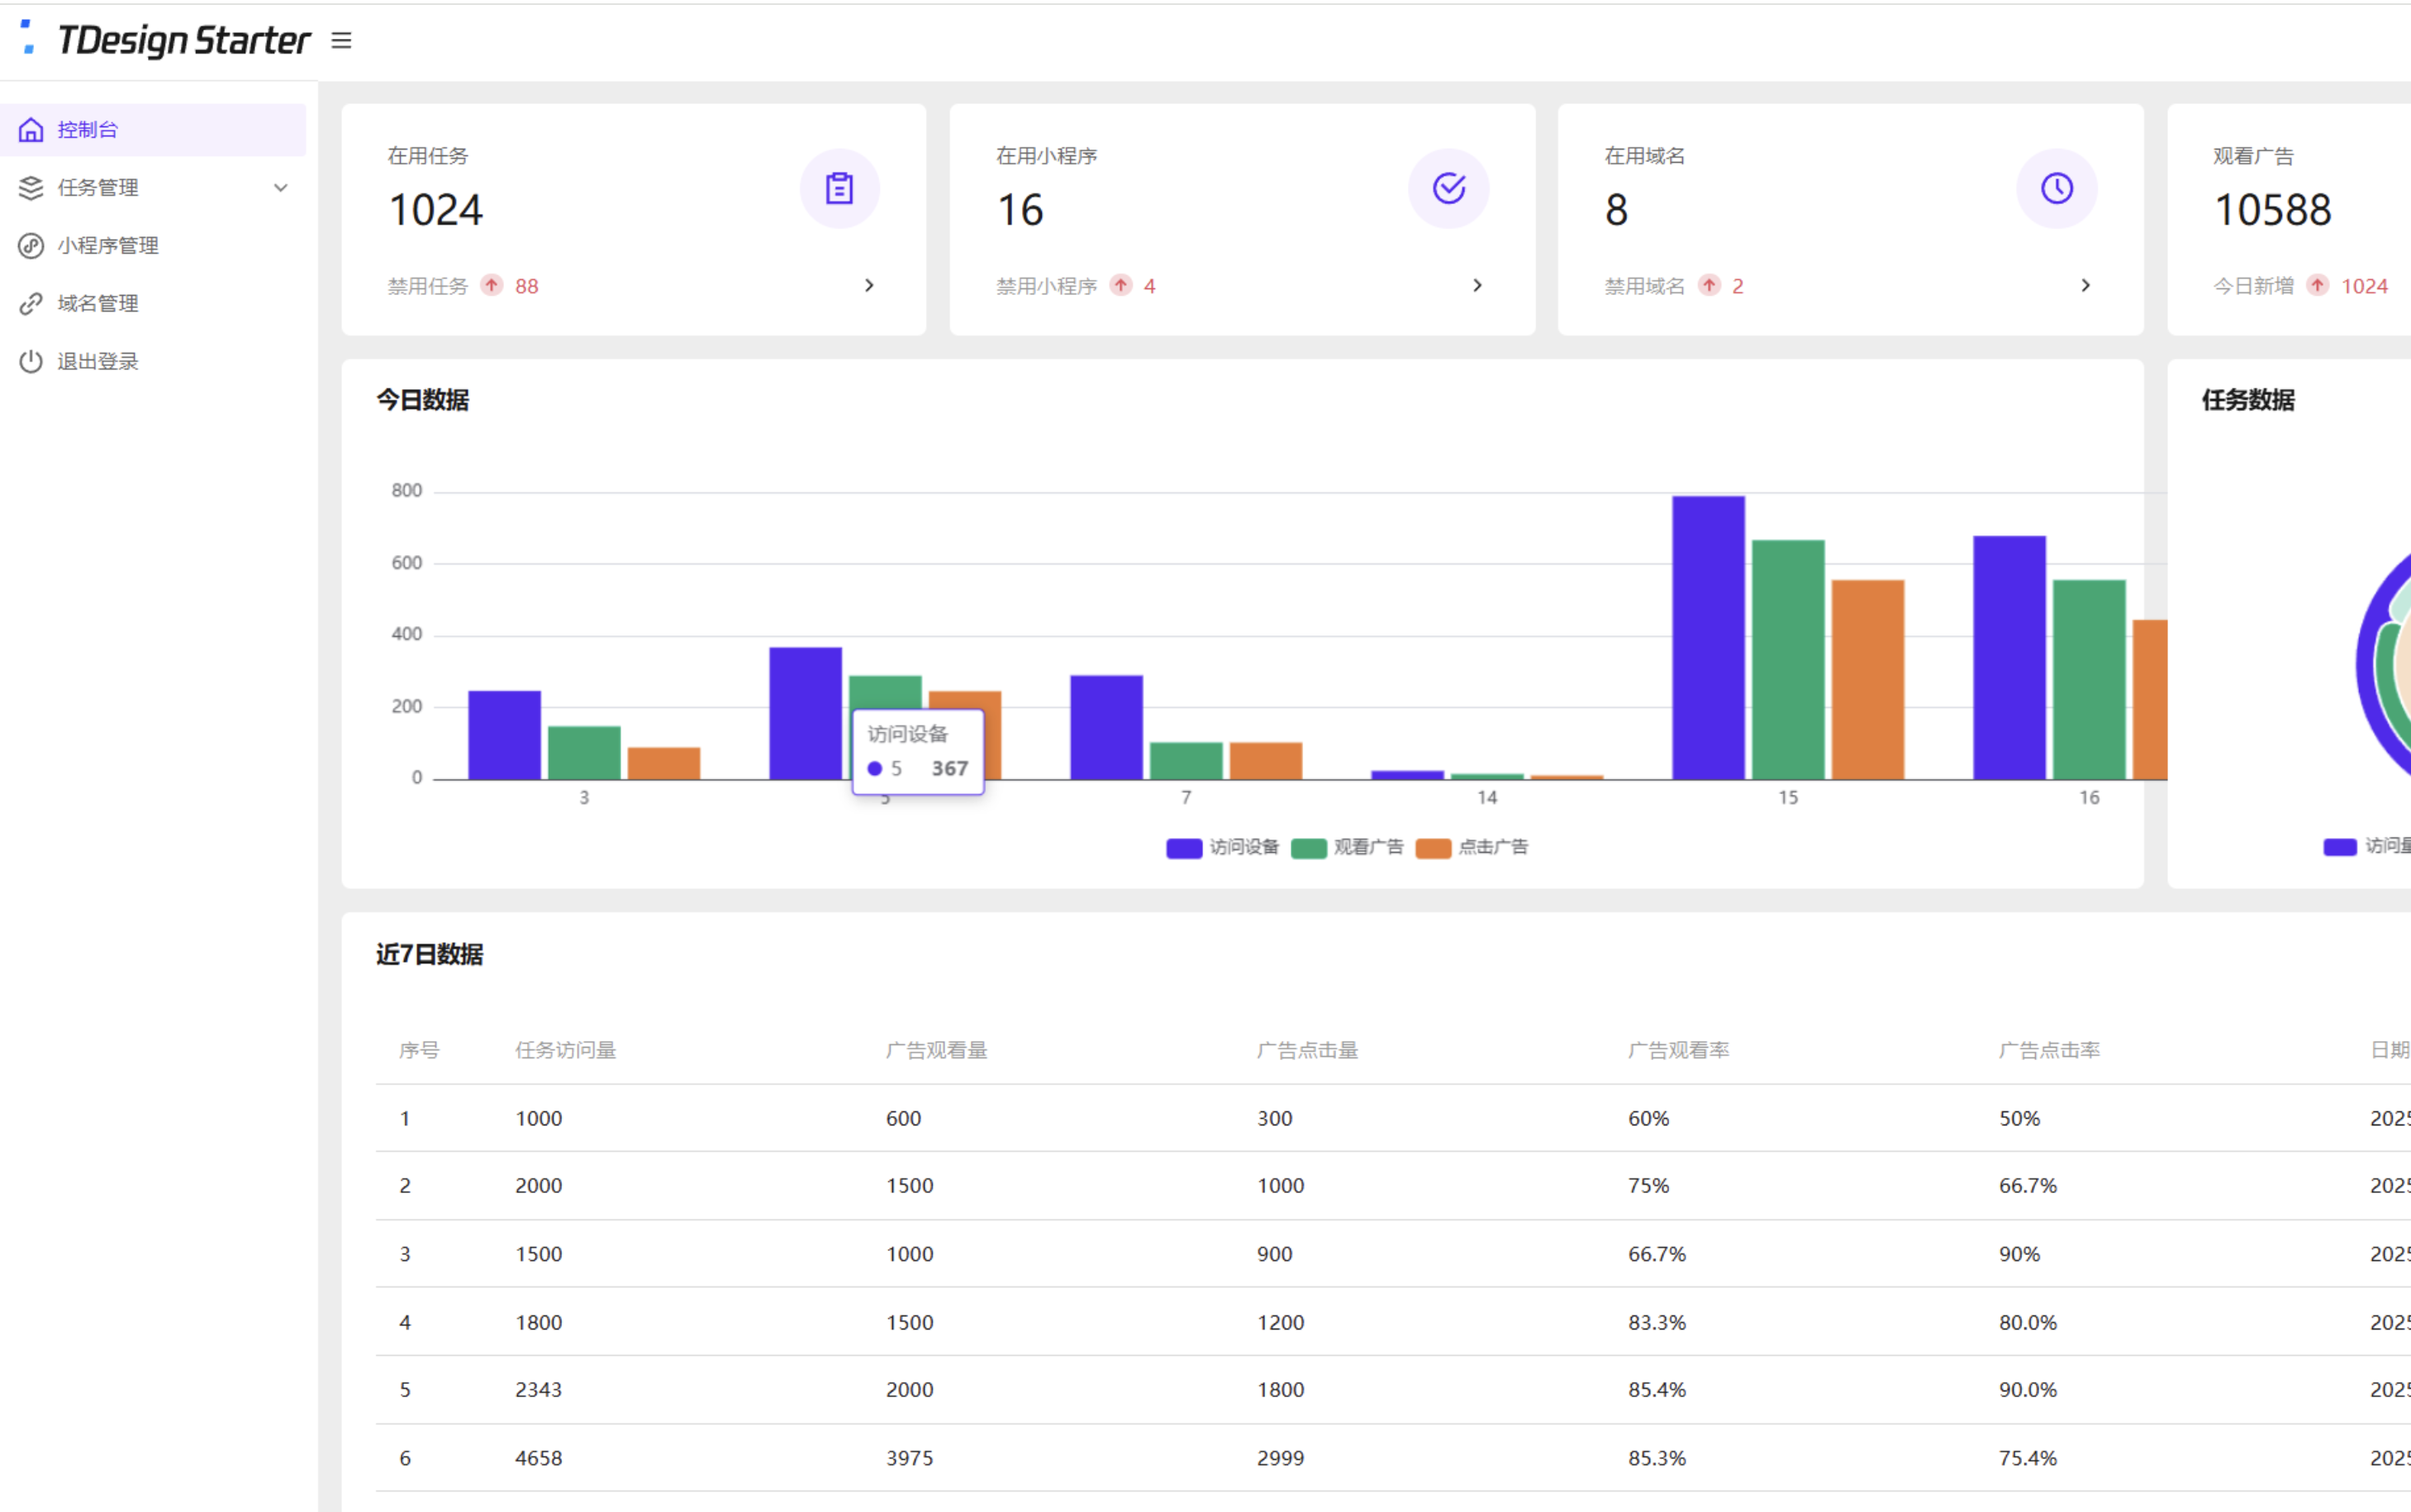Open 禁用小程序 details via right chevron
Viewport: 2411px width, 1512px height.
tap(1477, 286)
